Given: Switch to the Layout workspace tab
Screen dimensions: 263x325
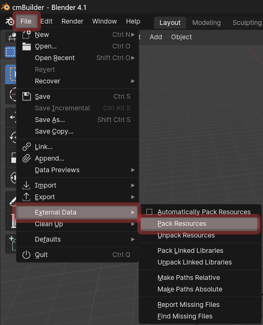Looking at the screenshot, I should [x=170, y=23].
